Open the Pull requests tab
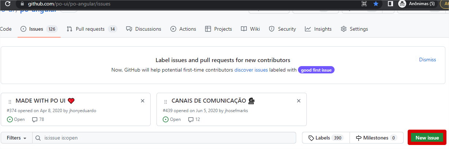The image size is (449, 149). click(x=91, y=29)
